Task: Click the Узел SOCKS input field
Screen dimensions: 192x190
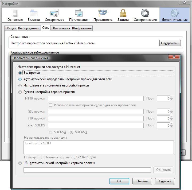Action: (96, 125)
